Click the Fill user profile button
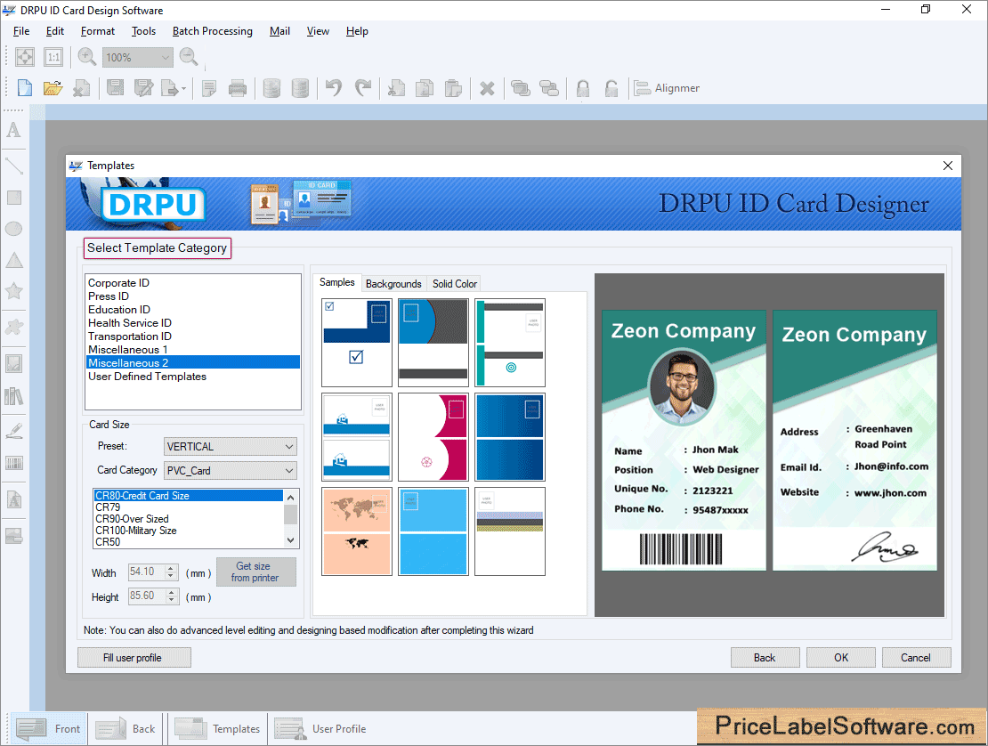This screenshot has width=988, height=746. [134, 657]
